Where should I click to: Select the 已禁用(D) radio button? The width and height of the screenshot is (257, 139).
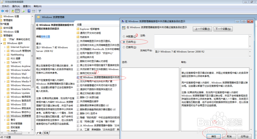(x=124, y=47)
